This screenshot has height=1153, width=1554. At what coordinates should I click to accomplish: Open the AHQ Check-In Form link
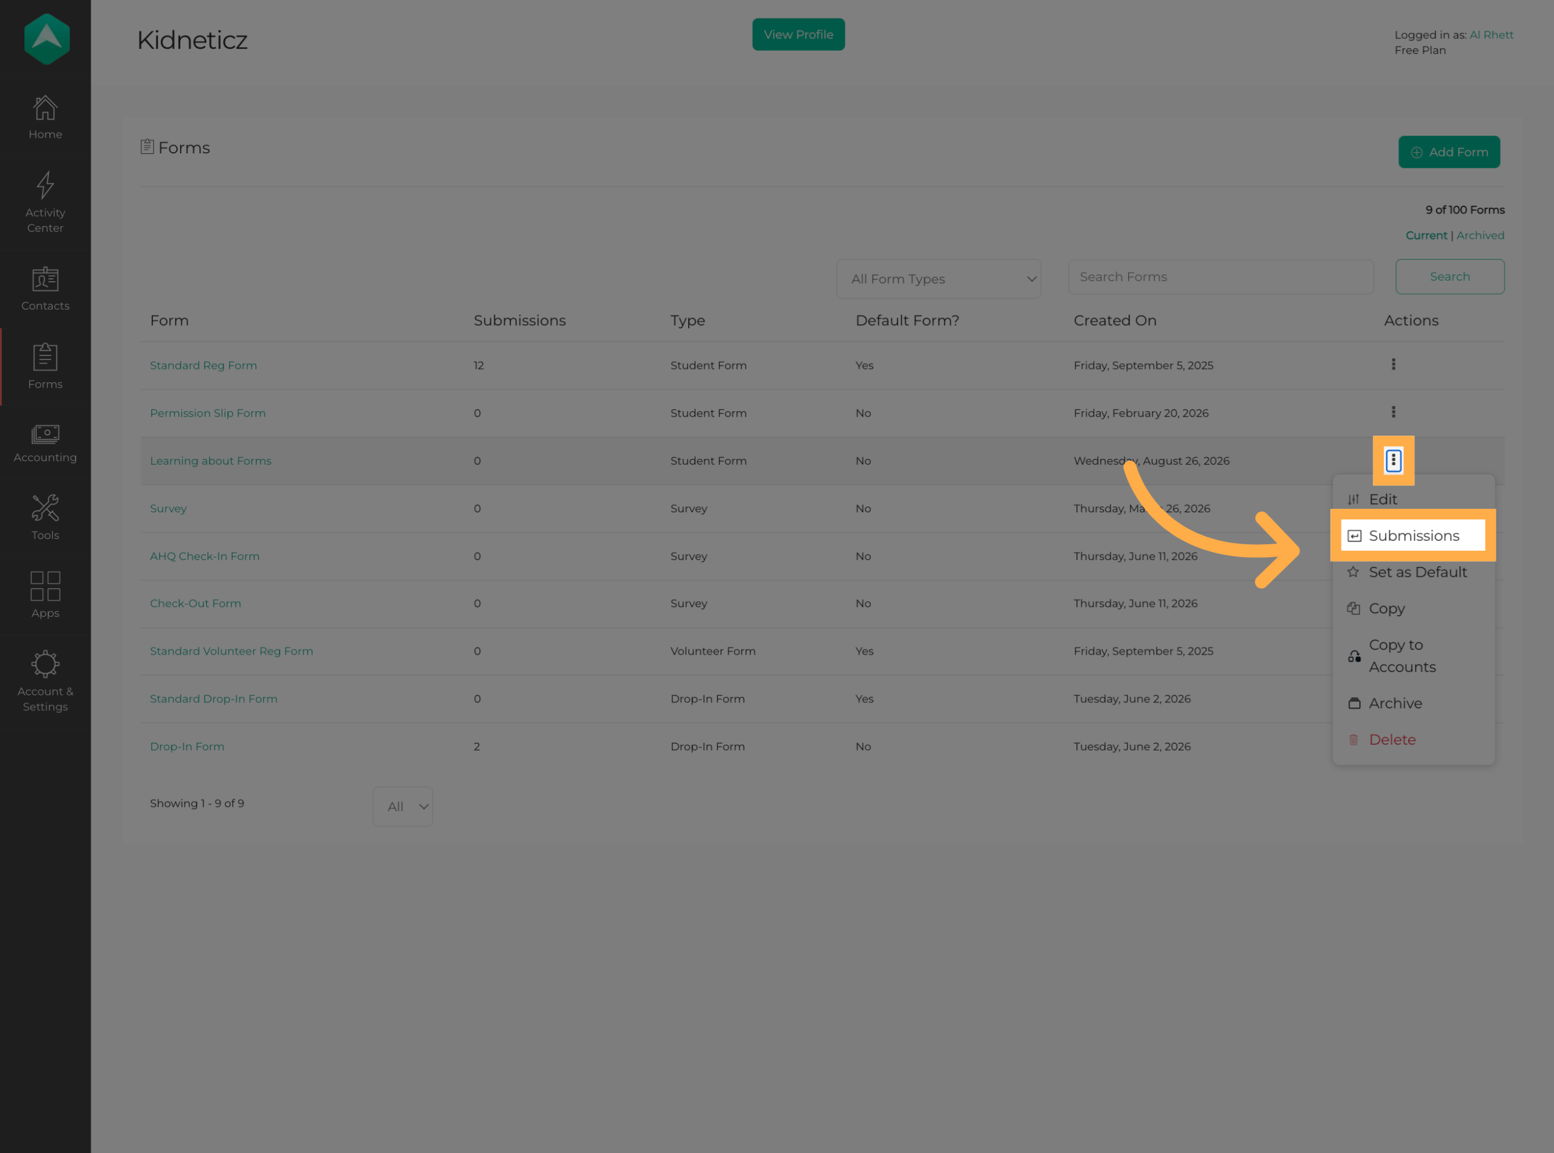click(205, 556)
